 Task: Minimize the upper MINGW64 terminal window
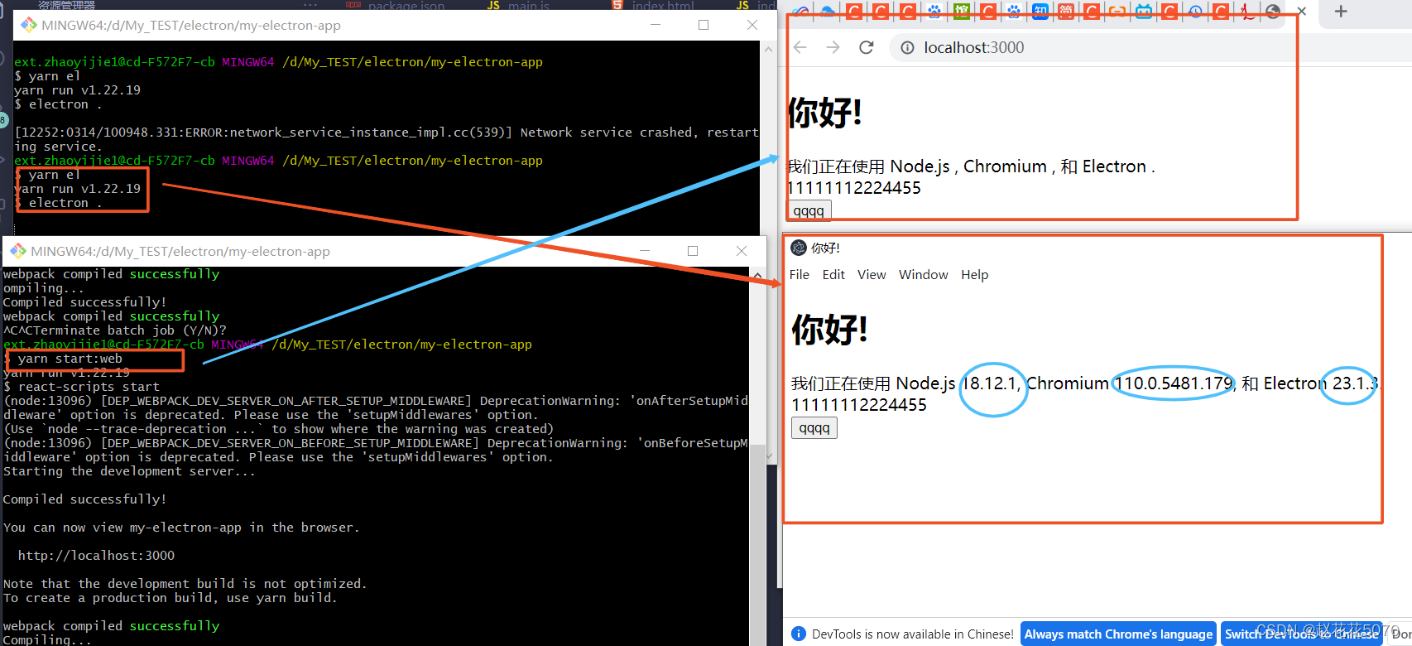[656, 25]
